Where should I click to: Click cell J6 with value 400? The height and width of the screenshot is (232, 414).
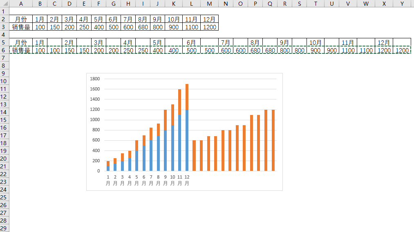click(158, 50)
